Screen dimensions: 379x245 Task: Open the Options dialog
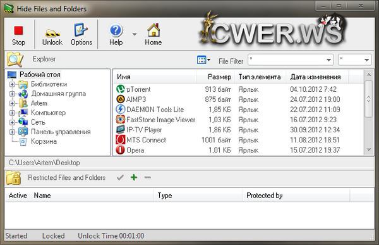(81, 35)
